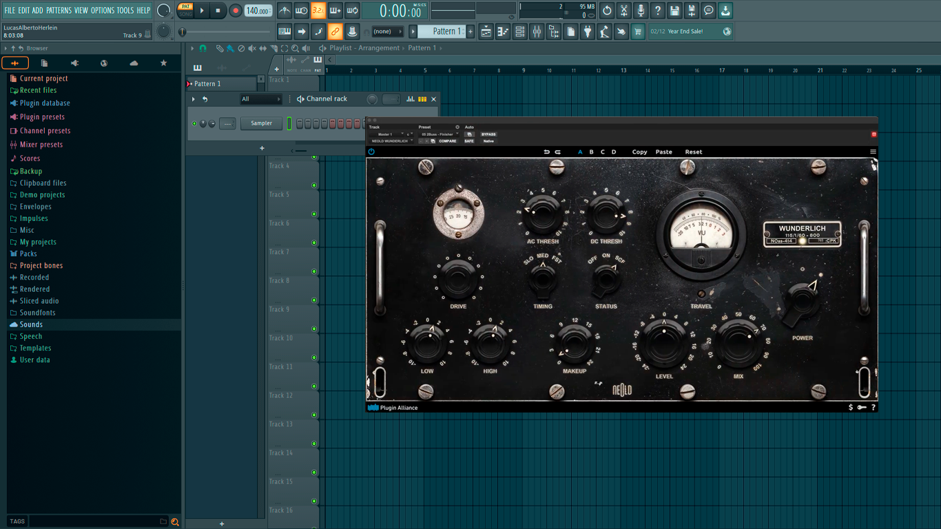The width and height of the screenshot is (941, 529).
Task: Select the playlist select tool
Action: click(x=285, y=48)
